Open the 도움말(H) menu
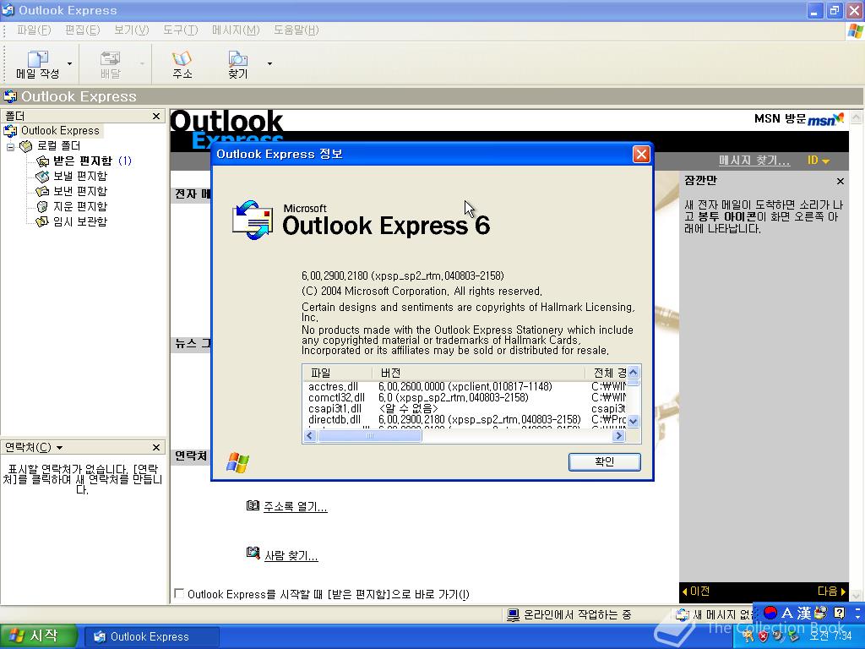865x649 pixels. pos(296,30)
